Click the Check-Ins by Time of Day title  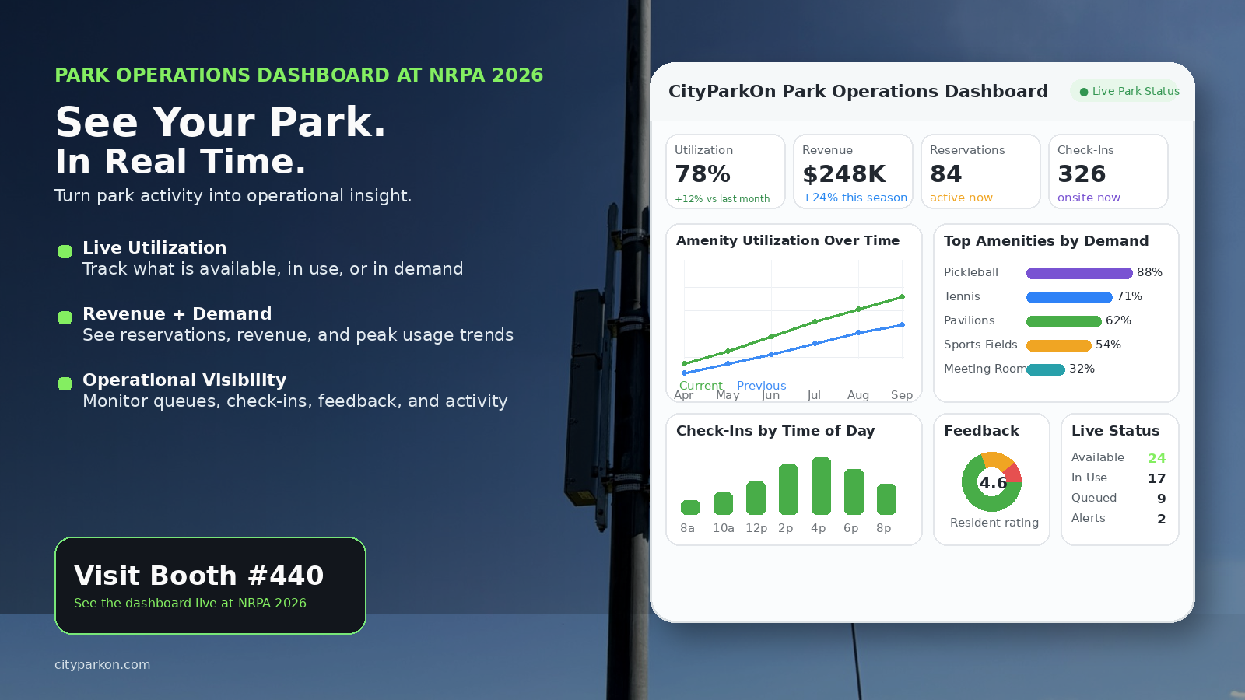pos(775,431)
